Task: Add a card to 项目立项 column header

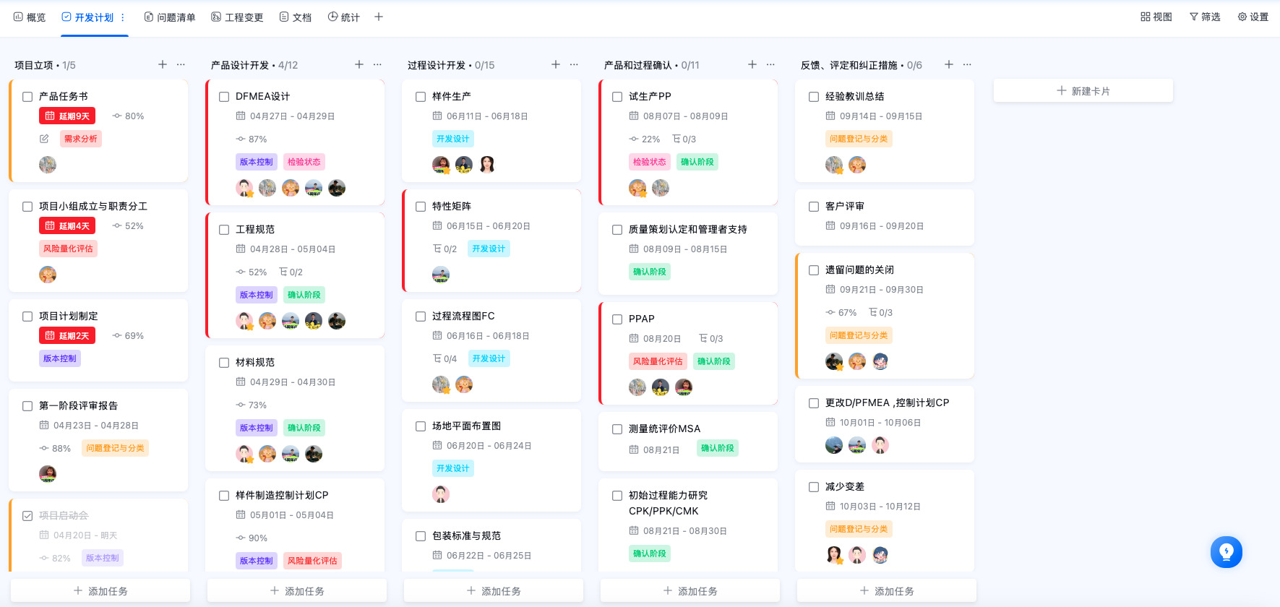Action: pyautogui.click(x=163, y=64)
